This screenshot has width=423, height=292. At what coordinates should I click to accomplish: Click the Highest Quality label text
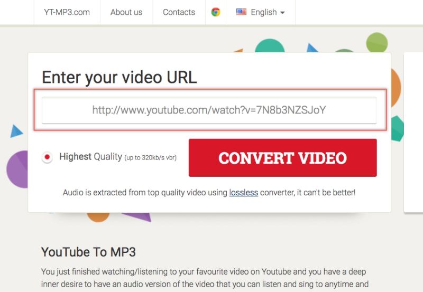[90, 156]
